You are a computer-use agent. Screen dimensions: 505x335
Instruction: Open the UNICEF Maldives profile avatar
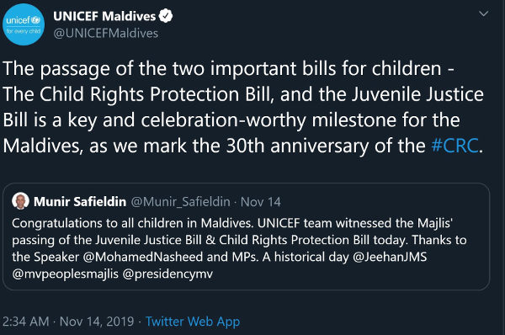pos(24,24)
